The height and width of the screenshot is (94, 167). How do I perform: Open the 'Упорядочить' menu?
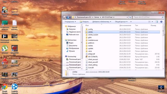pyautogui.click(x=70, y=22)
